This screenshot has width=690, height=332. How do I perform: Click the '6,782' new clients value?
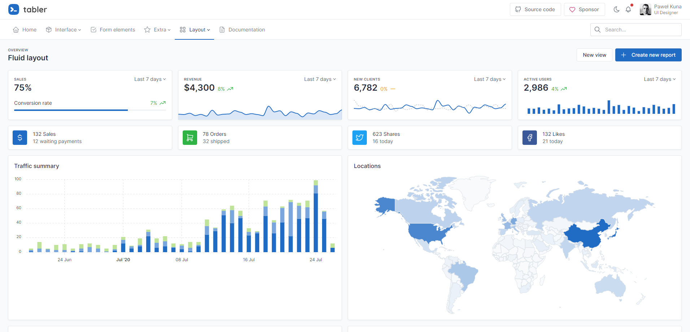tap(365, 88)
